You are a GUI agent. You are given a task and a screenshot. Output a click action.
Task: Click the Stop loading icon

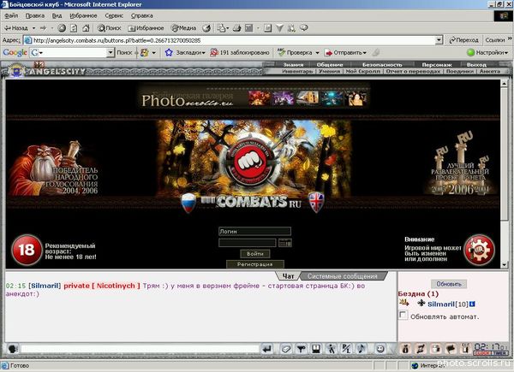(x=62, y=28)
